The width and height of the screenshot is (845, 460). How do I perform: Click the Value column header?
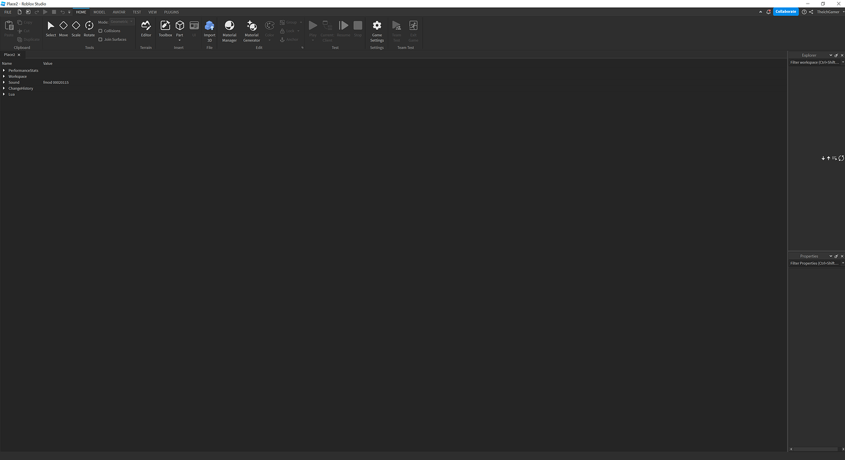48,64
